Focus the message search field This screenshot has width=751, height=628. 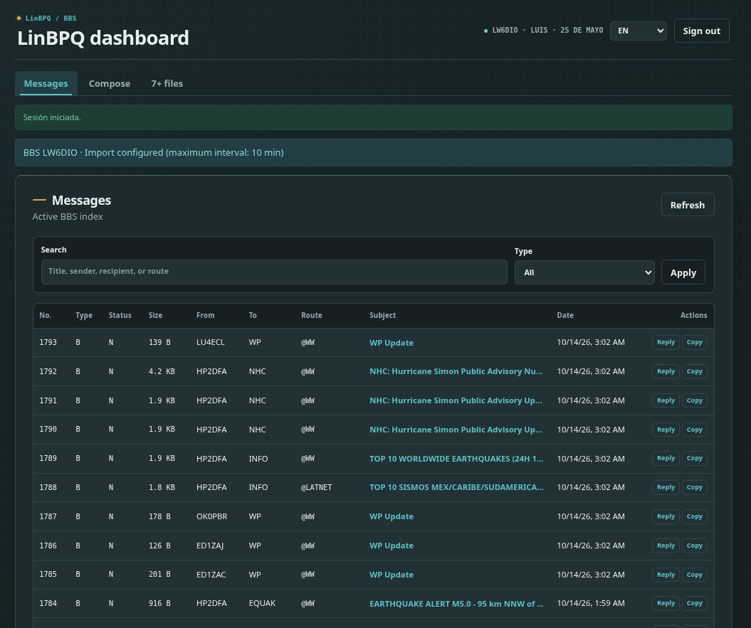point(274,272)
